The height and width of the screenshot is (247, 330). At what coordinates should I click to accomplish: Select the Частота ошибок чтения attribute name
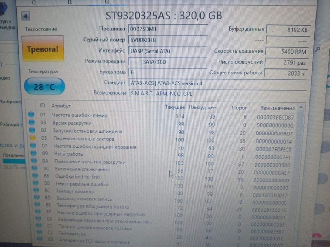(80, 115)
